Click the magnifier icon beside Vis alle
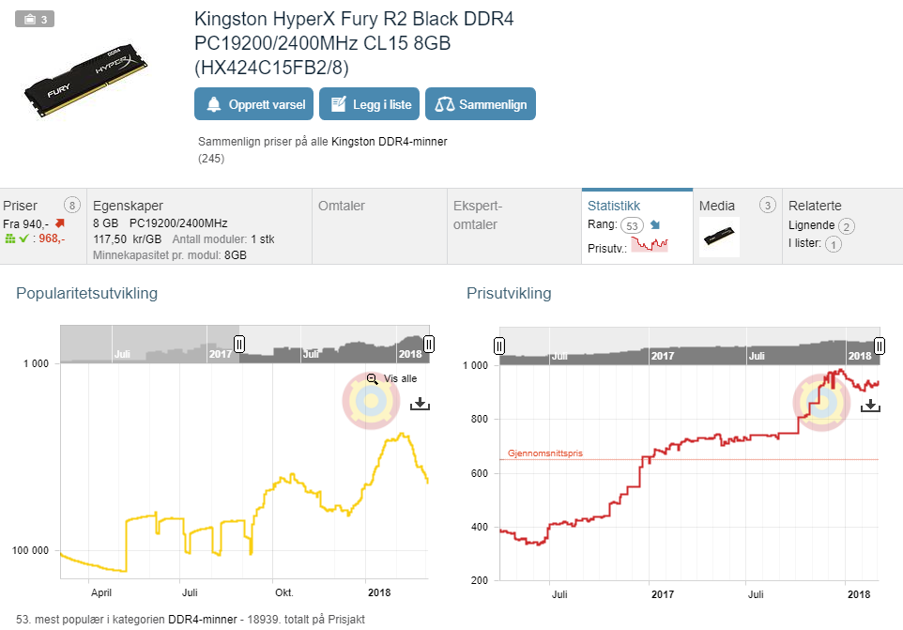 373,378
